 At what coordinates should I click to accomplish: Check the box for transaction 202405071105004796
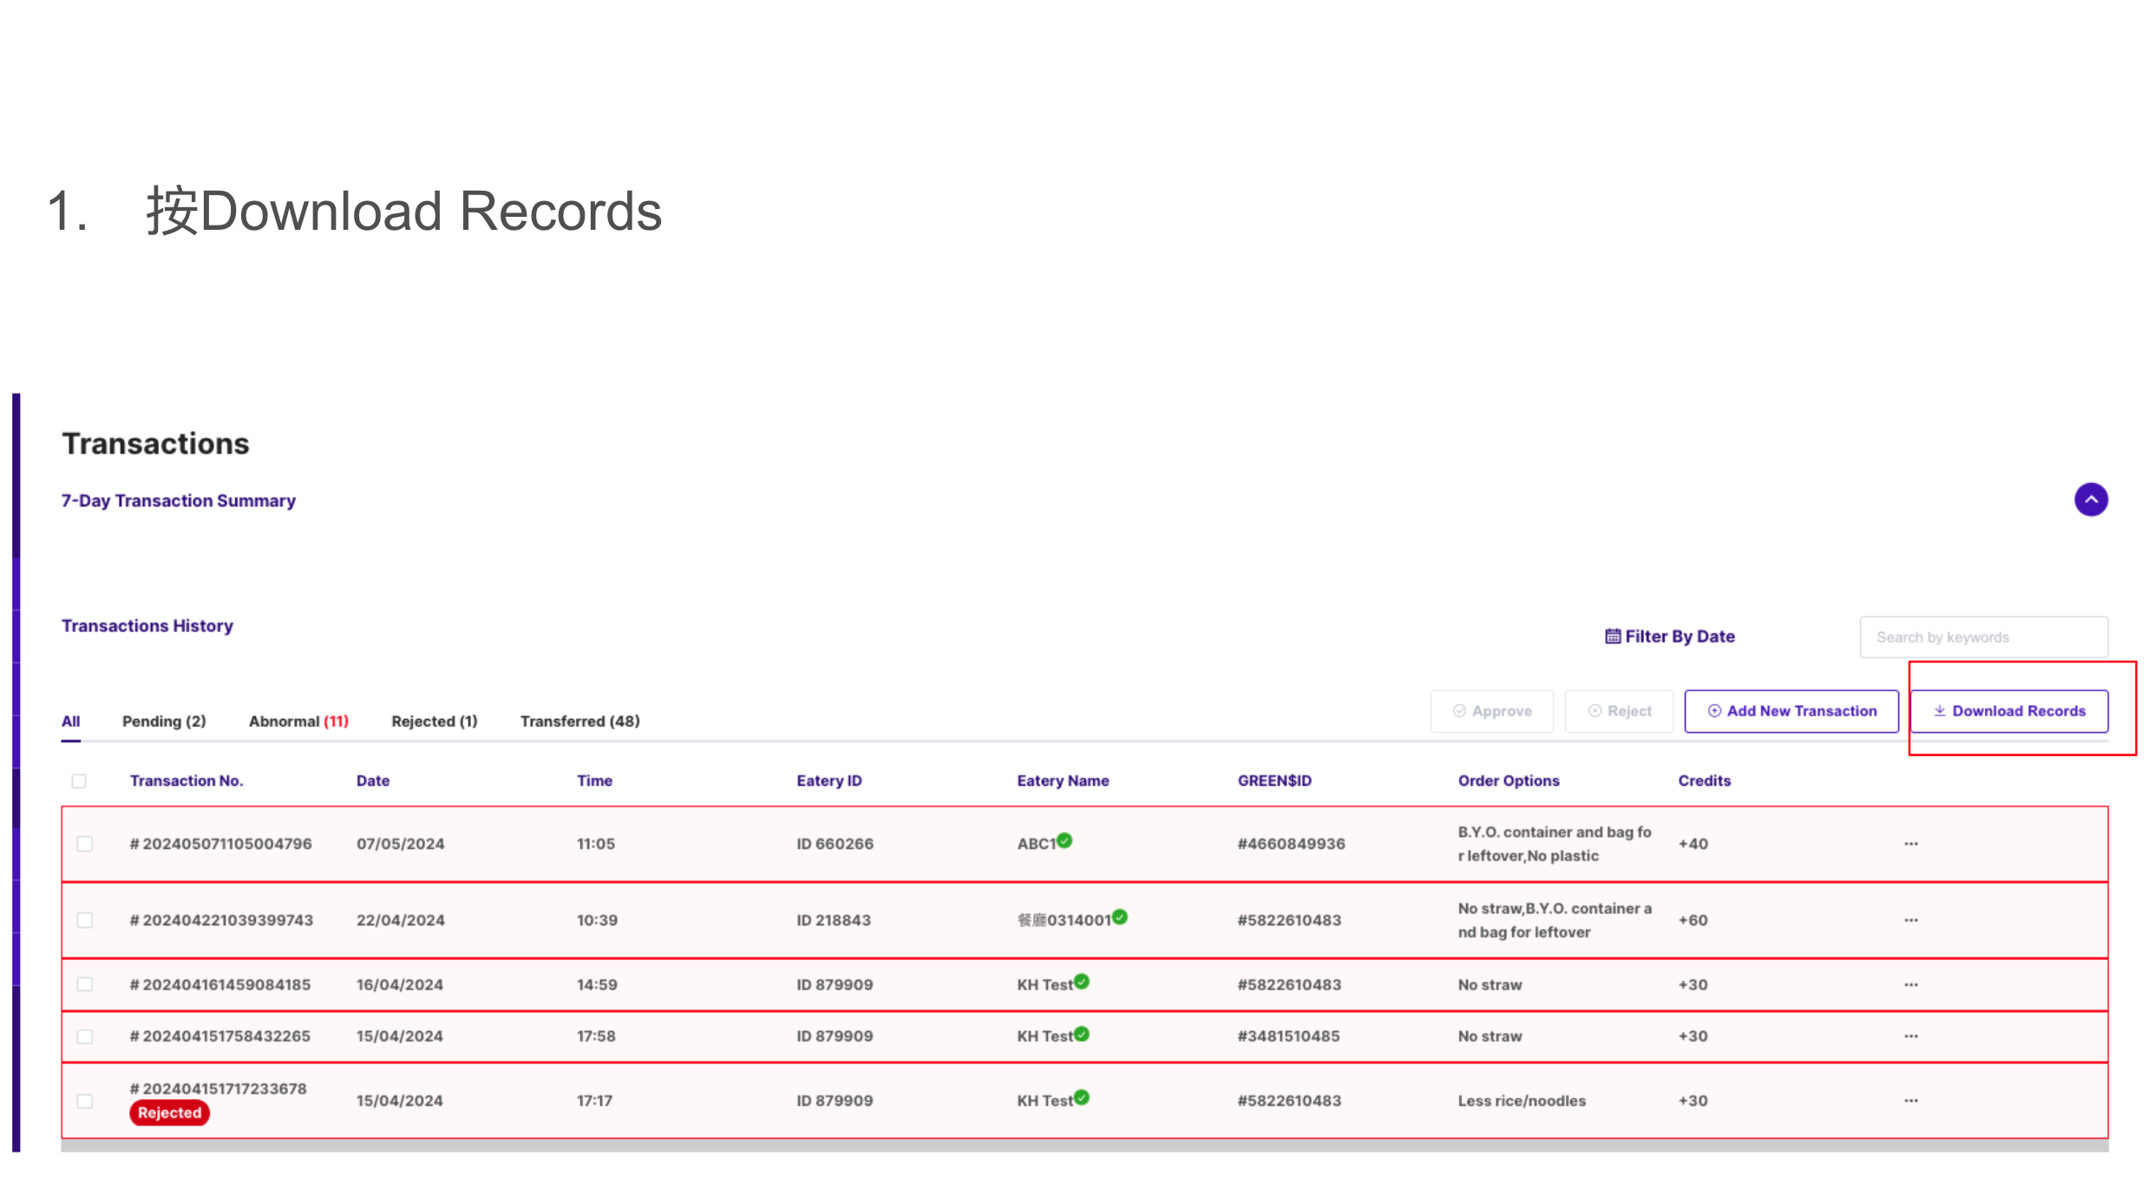coord(85,844)
